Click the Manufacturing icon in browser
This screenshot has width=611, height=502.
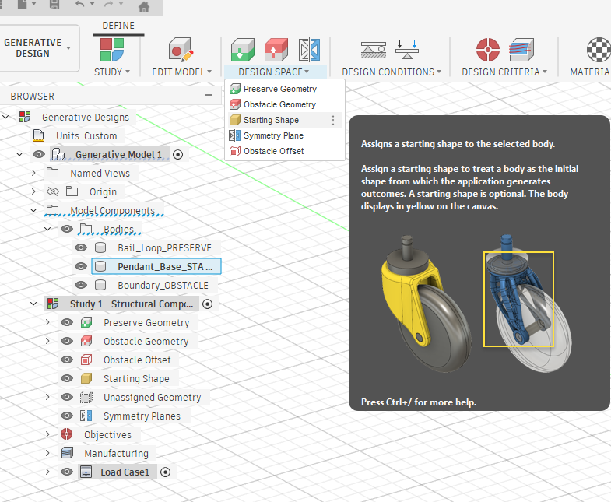tap(67, 453)
